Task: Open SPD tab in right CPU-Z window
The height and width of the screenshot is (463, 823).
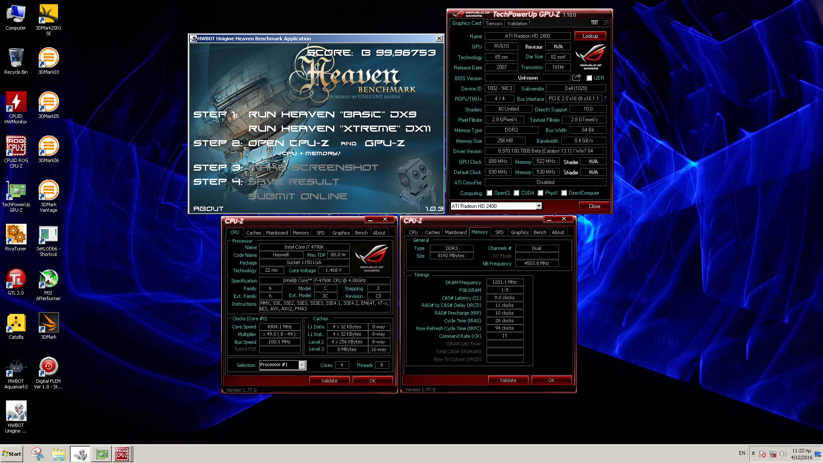Action: pos(499,232)
